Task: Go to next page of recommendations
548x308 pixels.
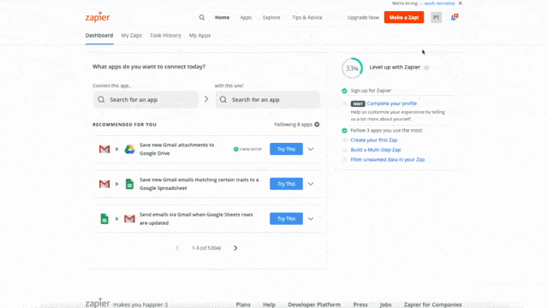Action: (235, 248)
